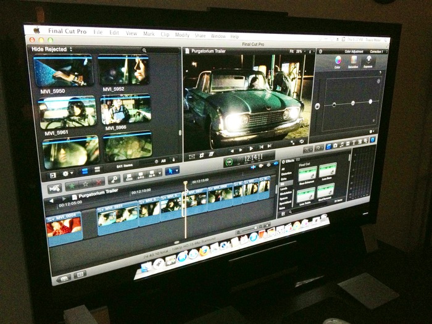Click the Append clip edit button

[x=152, y=174]
